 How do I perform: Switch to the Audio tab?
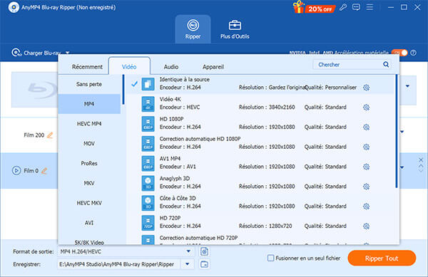171,67
